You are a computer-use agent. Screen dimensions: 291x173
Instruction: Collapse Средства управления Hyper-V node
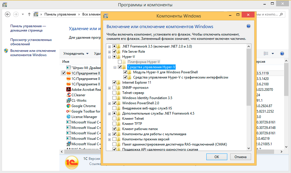115,67
